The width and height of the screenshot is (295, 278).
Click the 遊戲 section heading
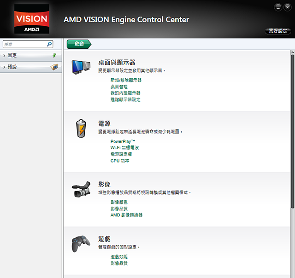[x=105, y=239]
